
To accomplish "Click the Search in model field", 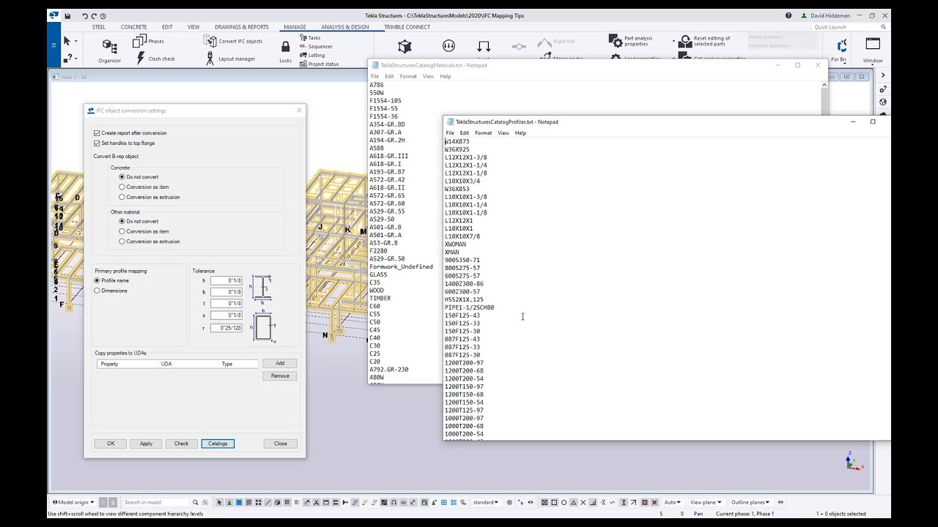I will tap(155, 502).
